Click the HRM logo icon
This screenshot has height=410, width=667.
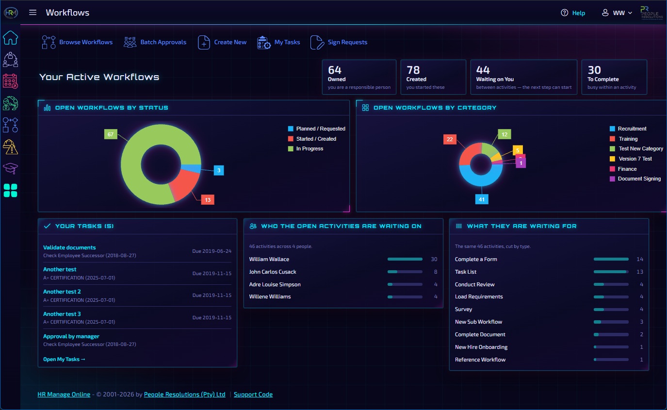click(x=11, y=13)
